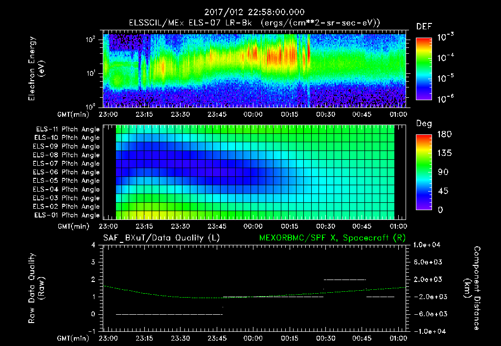501x346 pixels.
Task: Click the GMT(min) label under the spectrogram
Action: 73,114
